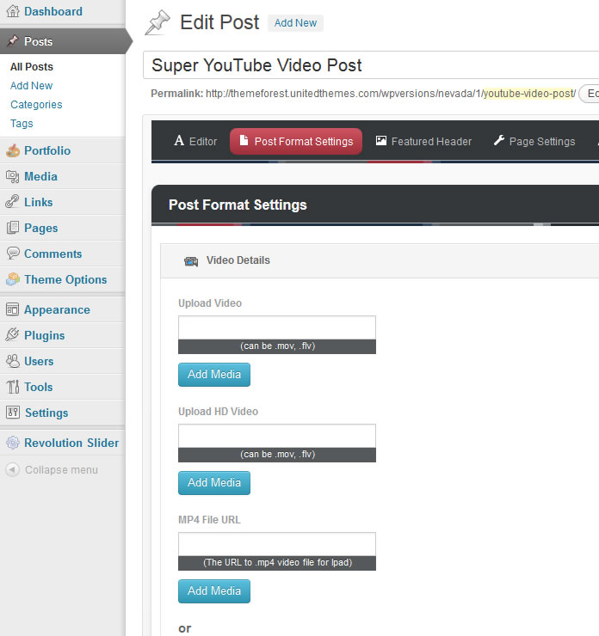Click the Theme Options icon
The width and height of the screenshot is (599, 636).
[12, 280]
